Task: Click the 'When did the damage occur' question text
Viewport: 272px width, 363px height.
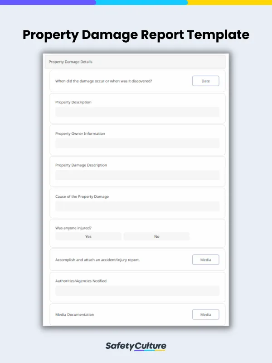Action: coord(103,81)
